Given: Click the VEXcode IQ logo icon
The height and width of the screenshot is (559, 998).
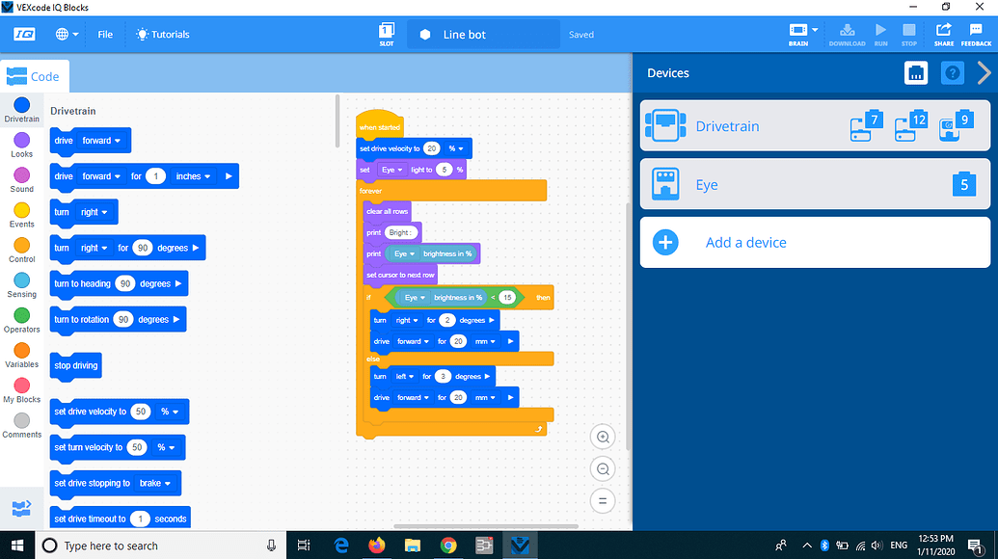Looking at the screenshot, I should (23, 32).
